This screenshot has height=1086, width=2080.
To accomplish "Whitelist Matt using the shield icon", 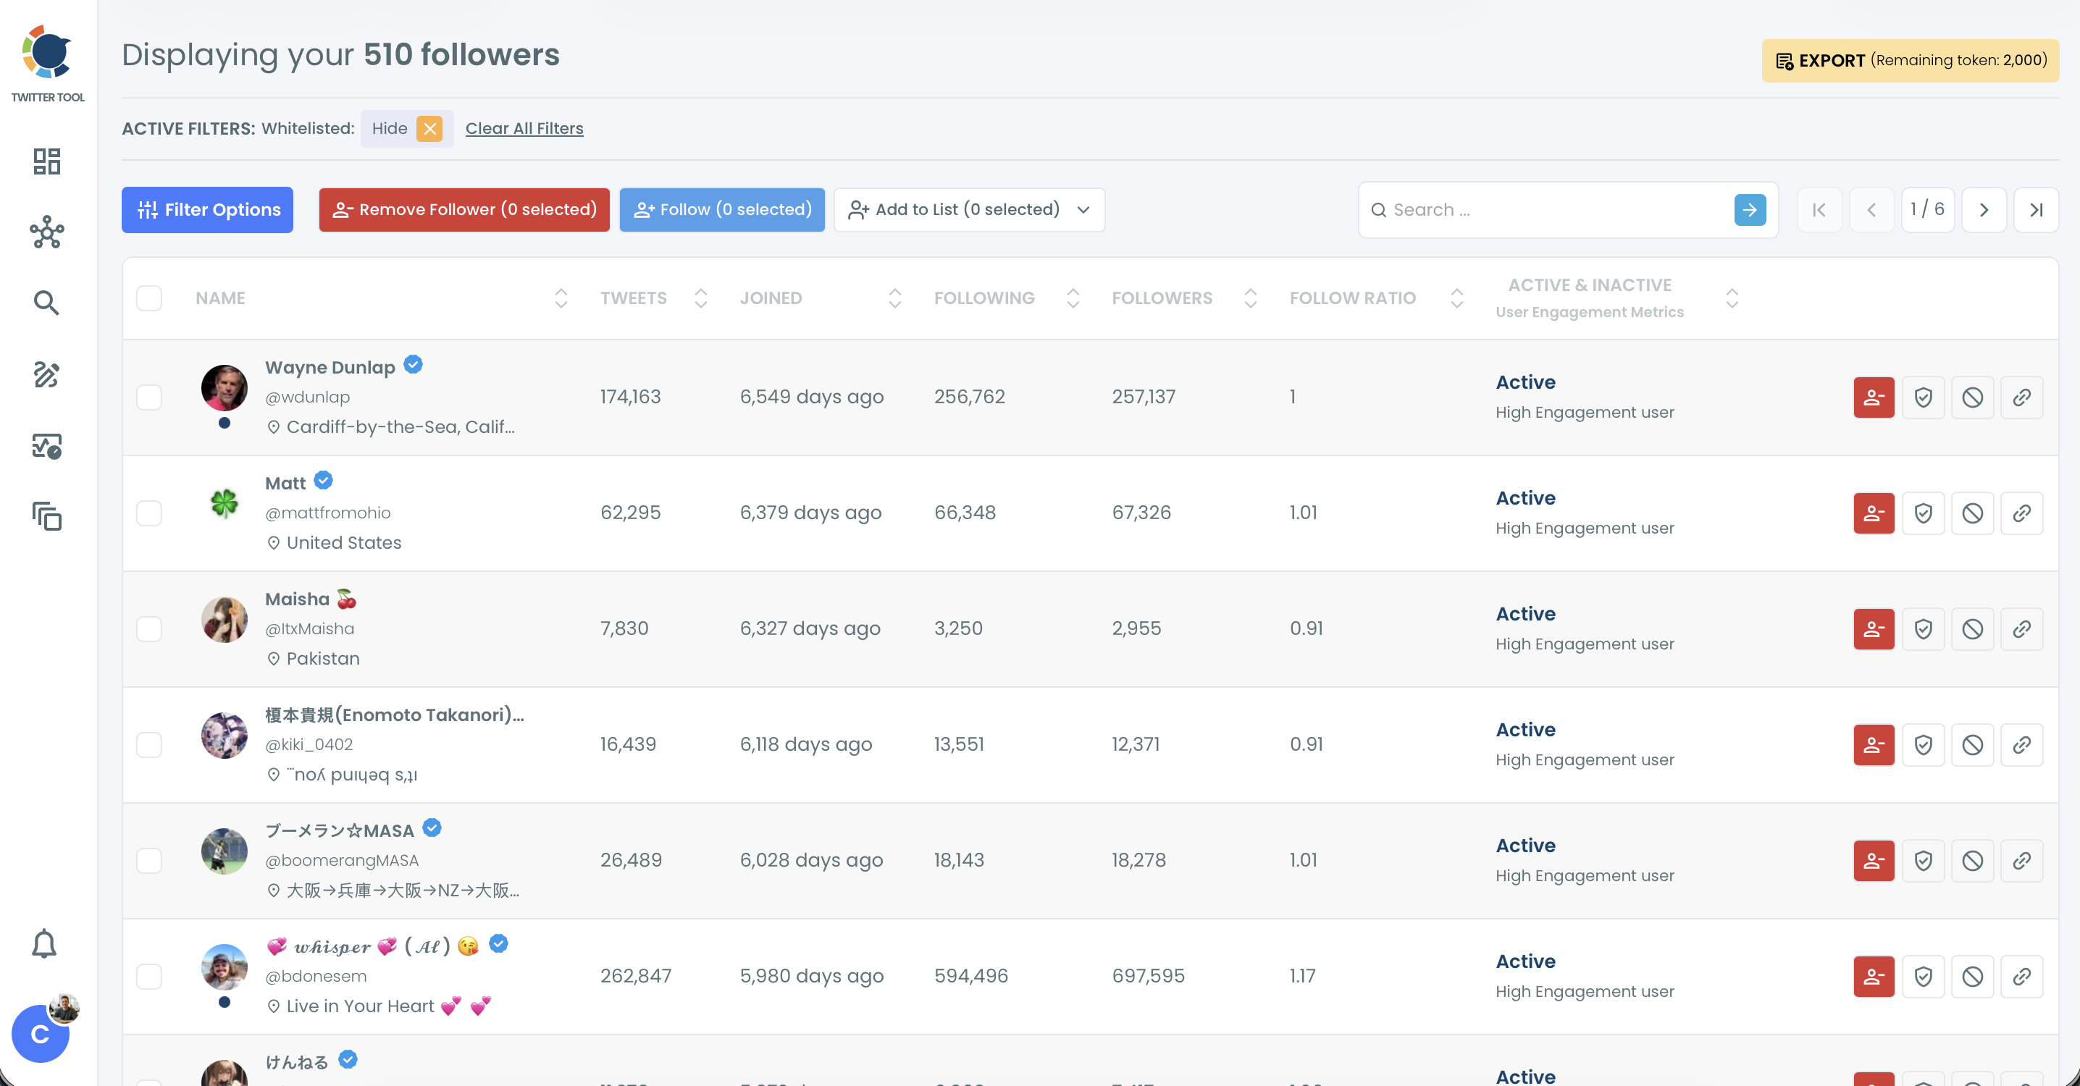I will (1923, 513).
